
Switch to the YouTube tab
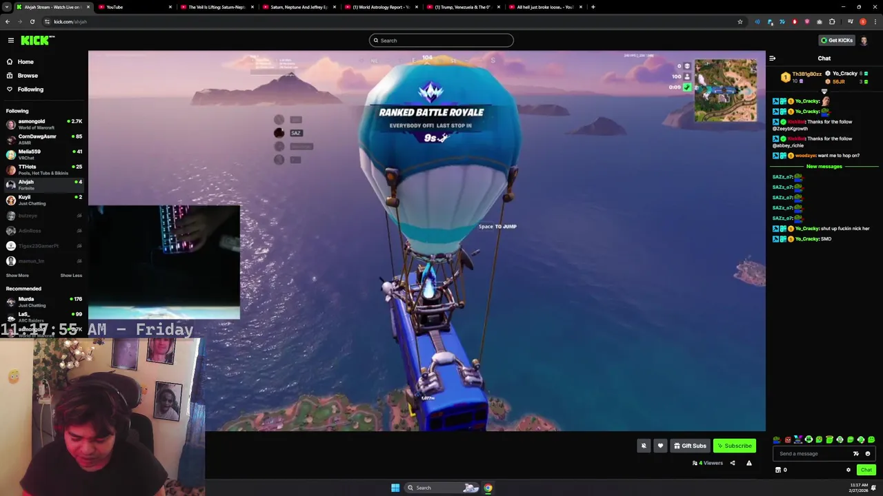(x=134, y=7)
